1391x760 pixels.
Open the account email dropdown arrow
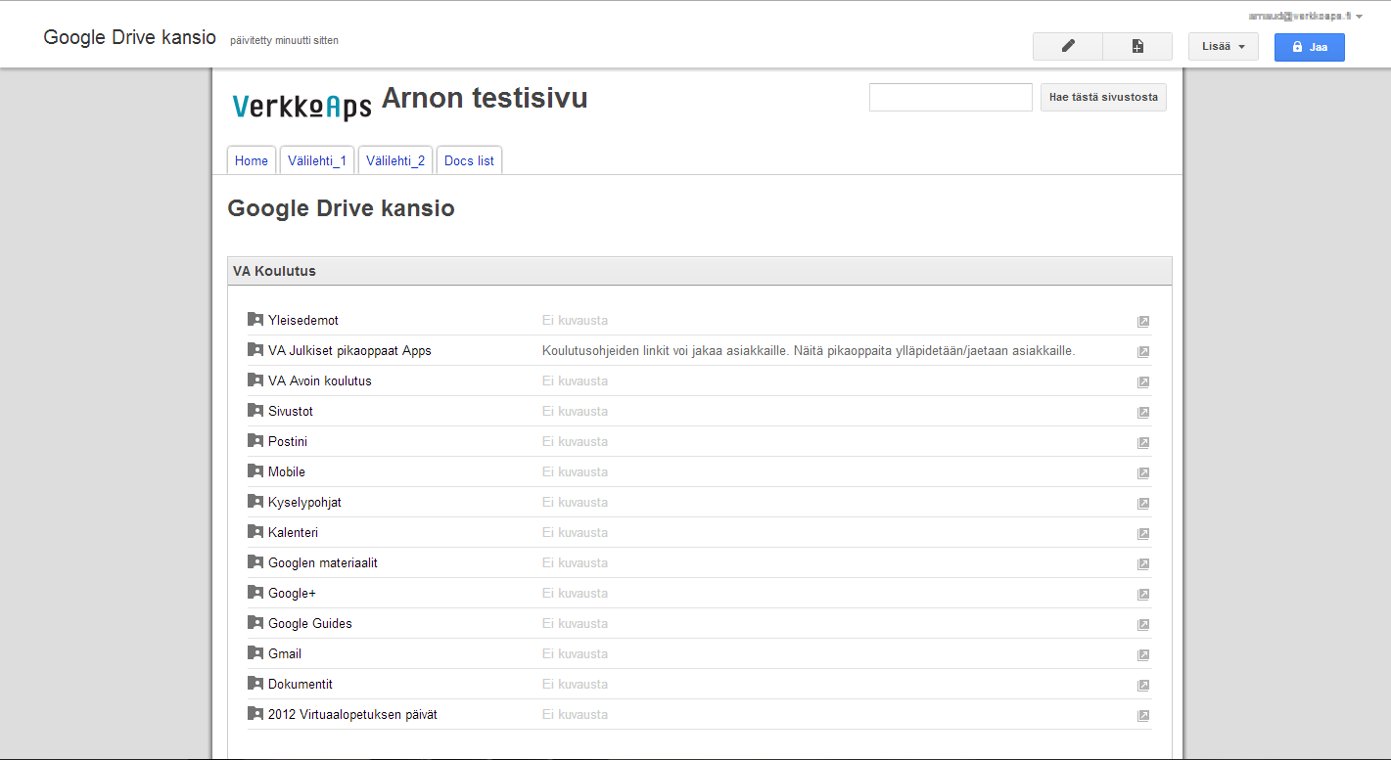1359,17
